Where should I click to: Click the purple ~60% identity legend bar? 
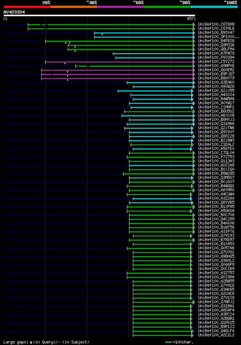(x=120, y=7)
